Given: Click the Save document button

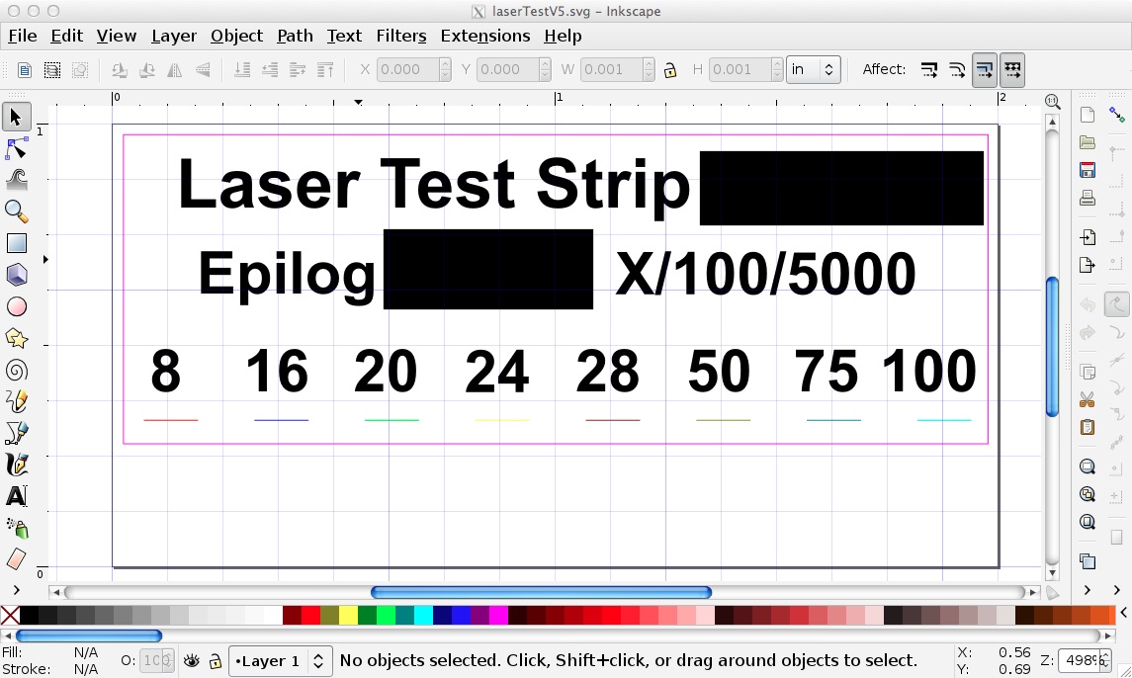Looking at the screenshot, I should [x=1088, y=168].
